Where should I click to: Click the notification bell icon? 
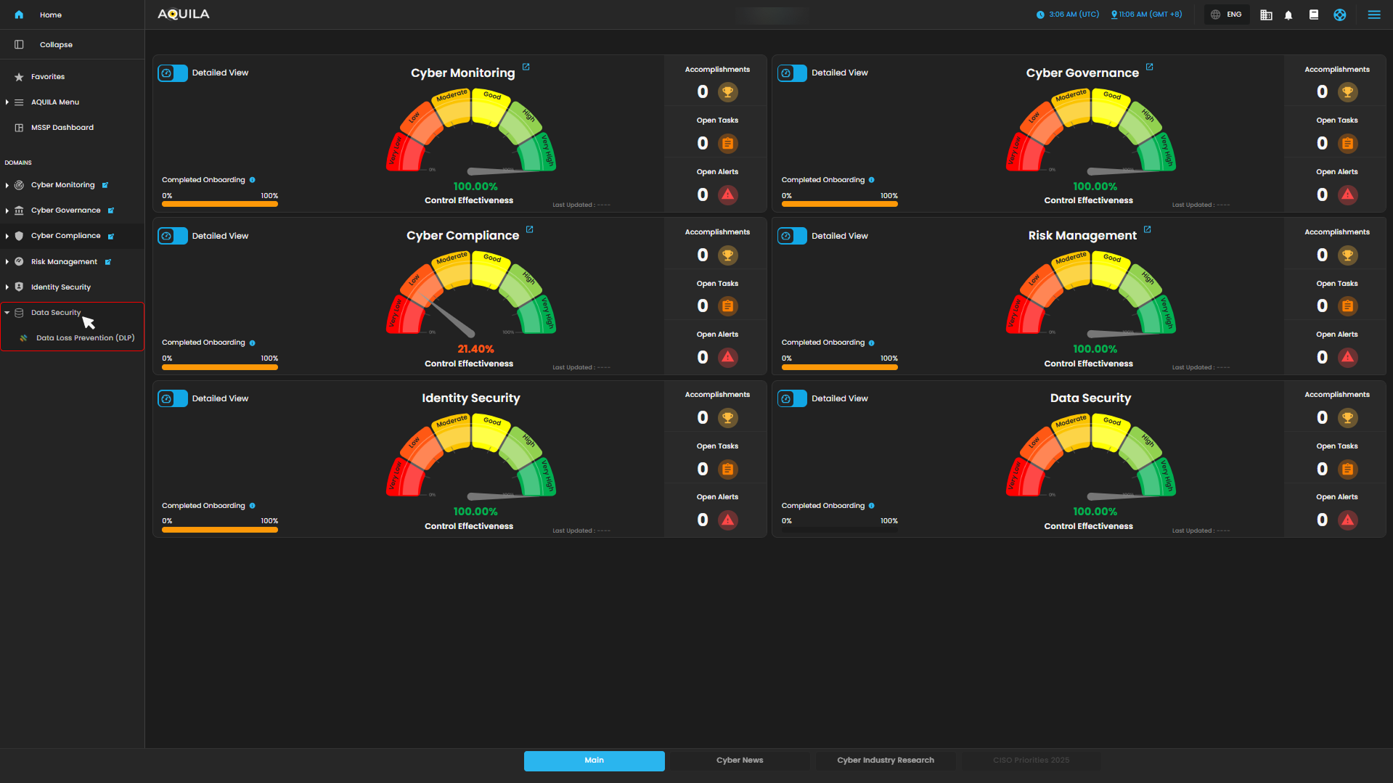1288,15
